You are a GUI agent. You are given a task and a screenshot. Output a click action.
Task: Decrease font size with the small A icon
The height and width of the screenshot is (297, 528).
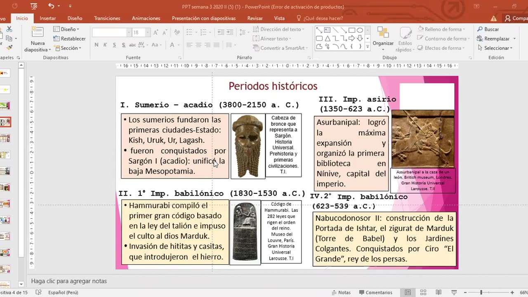click(x=165, y=32)
